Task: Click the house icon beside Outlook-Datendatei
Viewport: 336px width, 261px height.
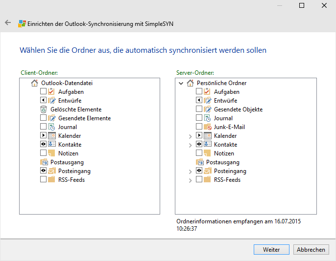Action: point(34,83)
